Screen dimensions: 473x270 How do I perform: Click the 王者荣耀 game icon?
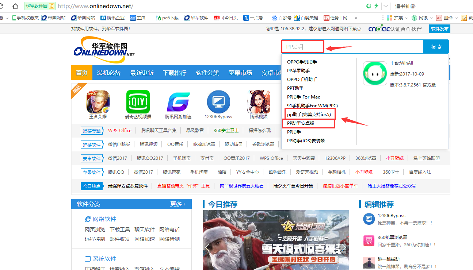click(98, 102)
